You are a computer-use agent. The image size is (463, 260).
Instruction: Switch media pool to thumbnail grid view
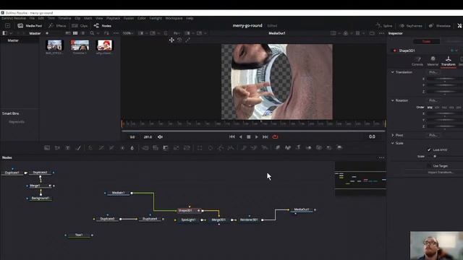click(x=75, y=33)
